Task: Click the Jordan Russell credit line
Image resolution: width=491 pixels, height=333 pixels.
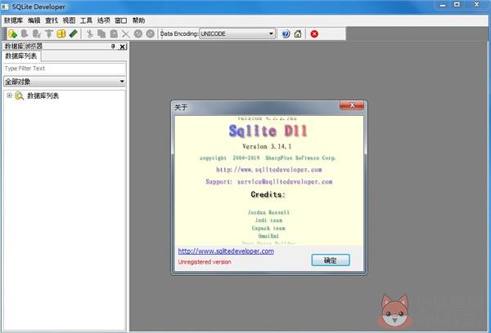Action: pos(268,212)
